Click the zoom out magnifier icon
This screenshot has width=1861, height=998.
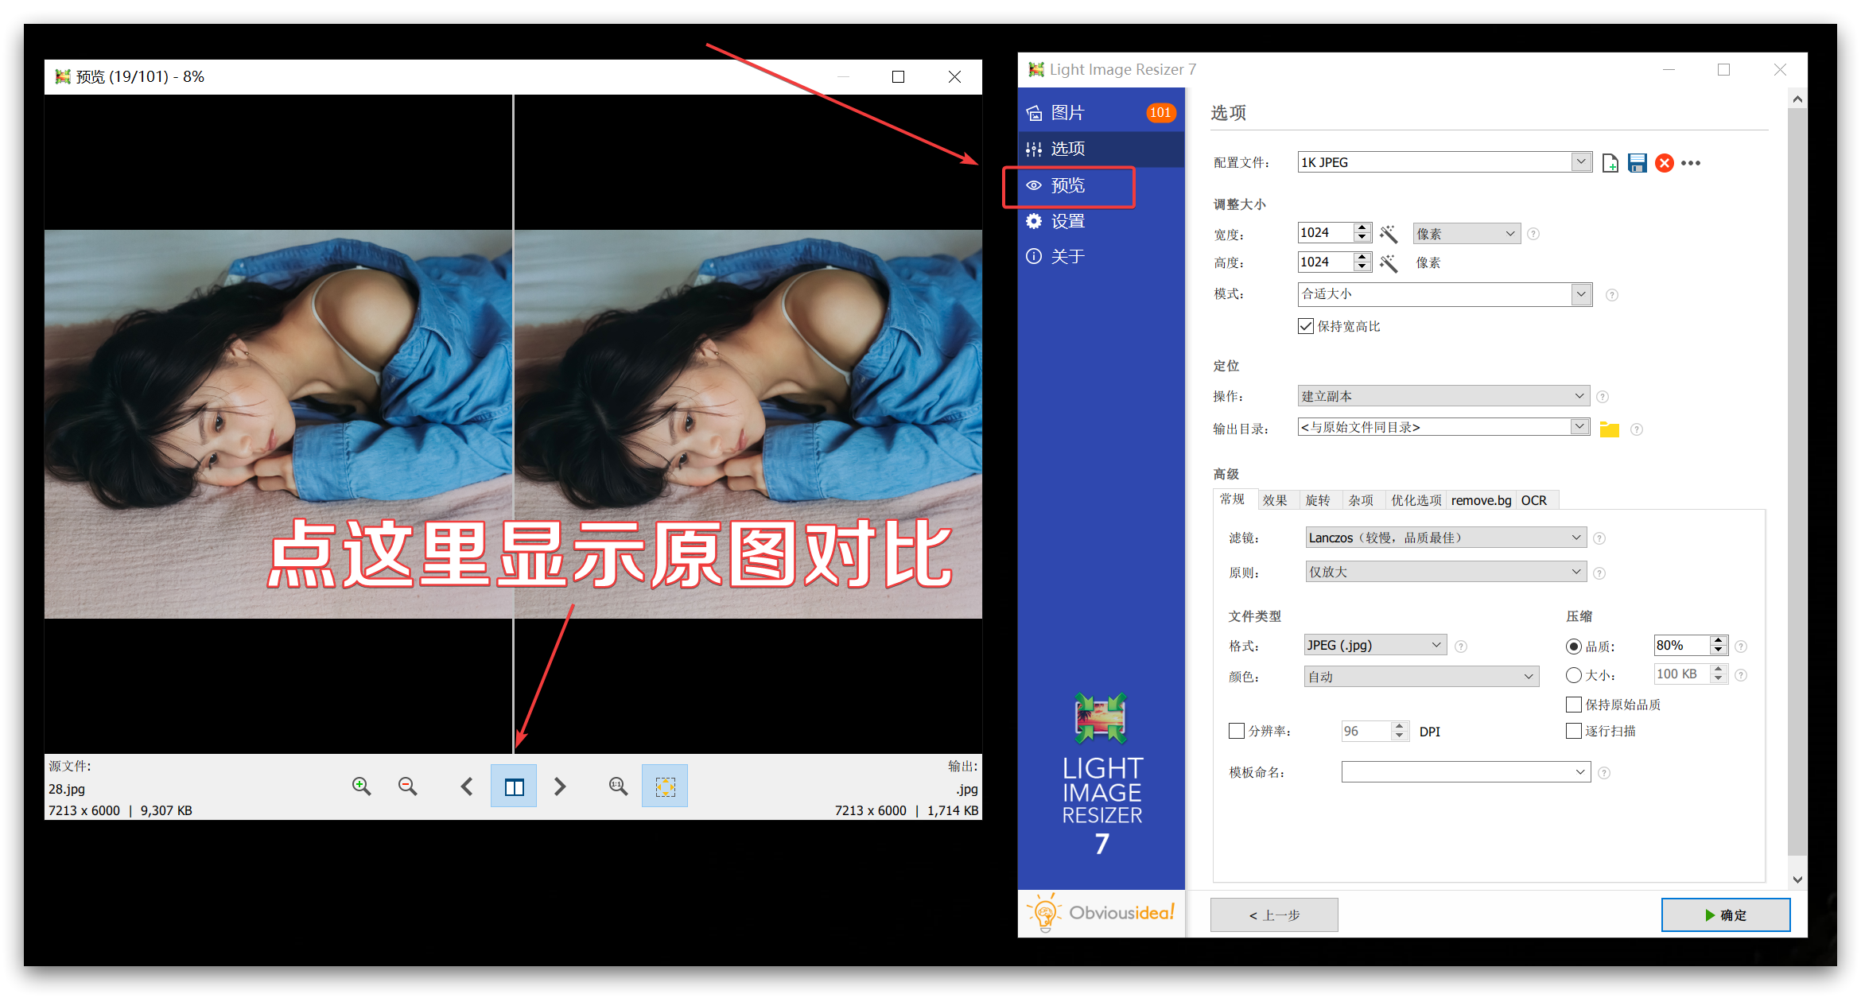pos(407,786)
